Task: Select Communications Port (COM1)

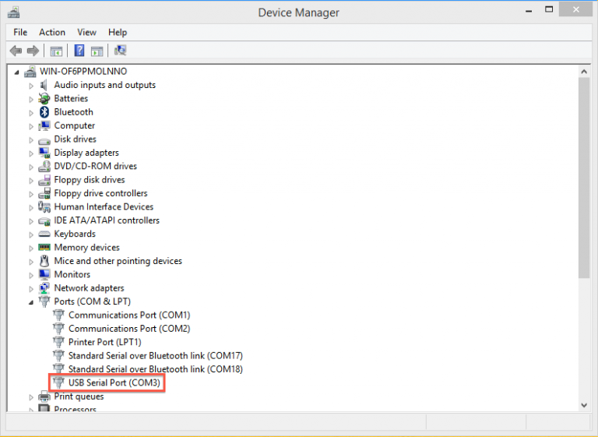Action: 128,315
